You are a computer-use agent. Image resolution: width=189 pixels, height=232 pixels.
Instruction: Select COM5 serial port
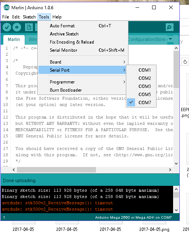[x=141, y=95]
